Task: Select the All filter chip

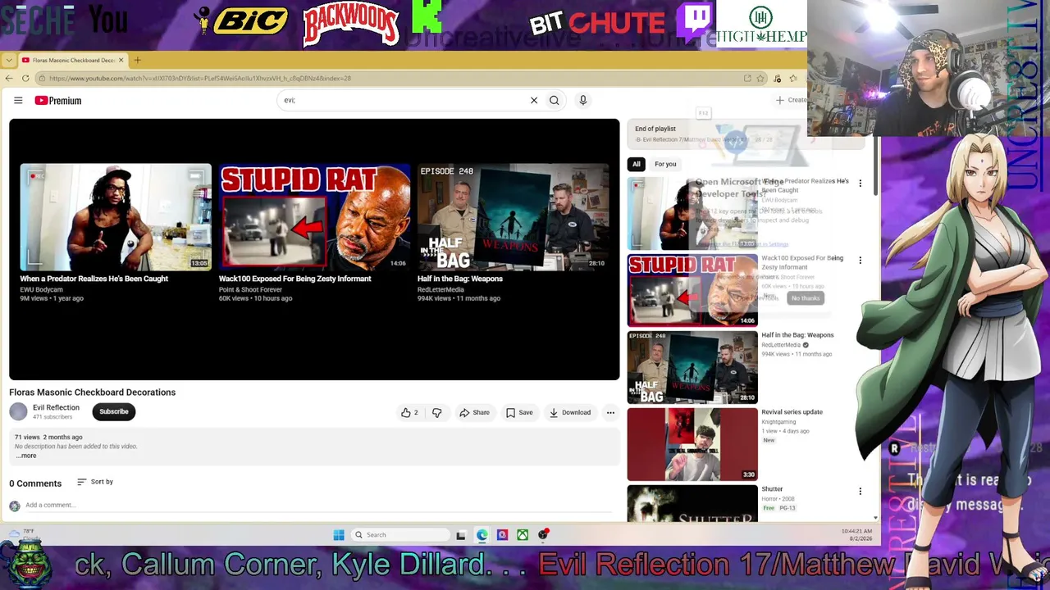Action: (636, 164)
